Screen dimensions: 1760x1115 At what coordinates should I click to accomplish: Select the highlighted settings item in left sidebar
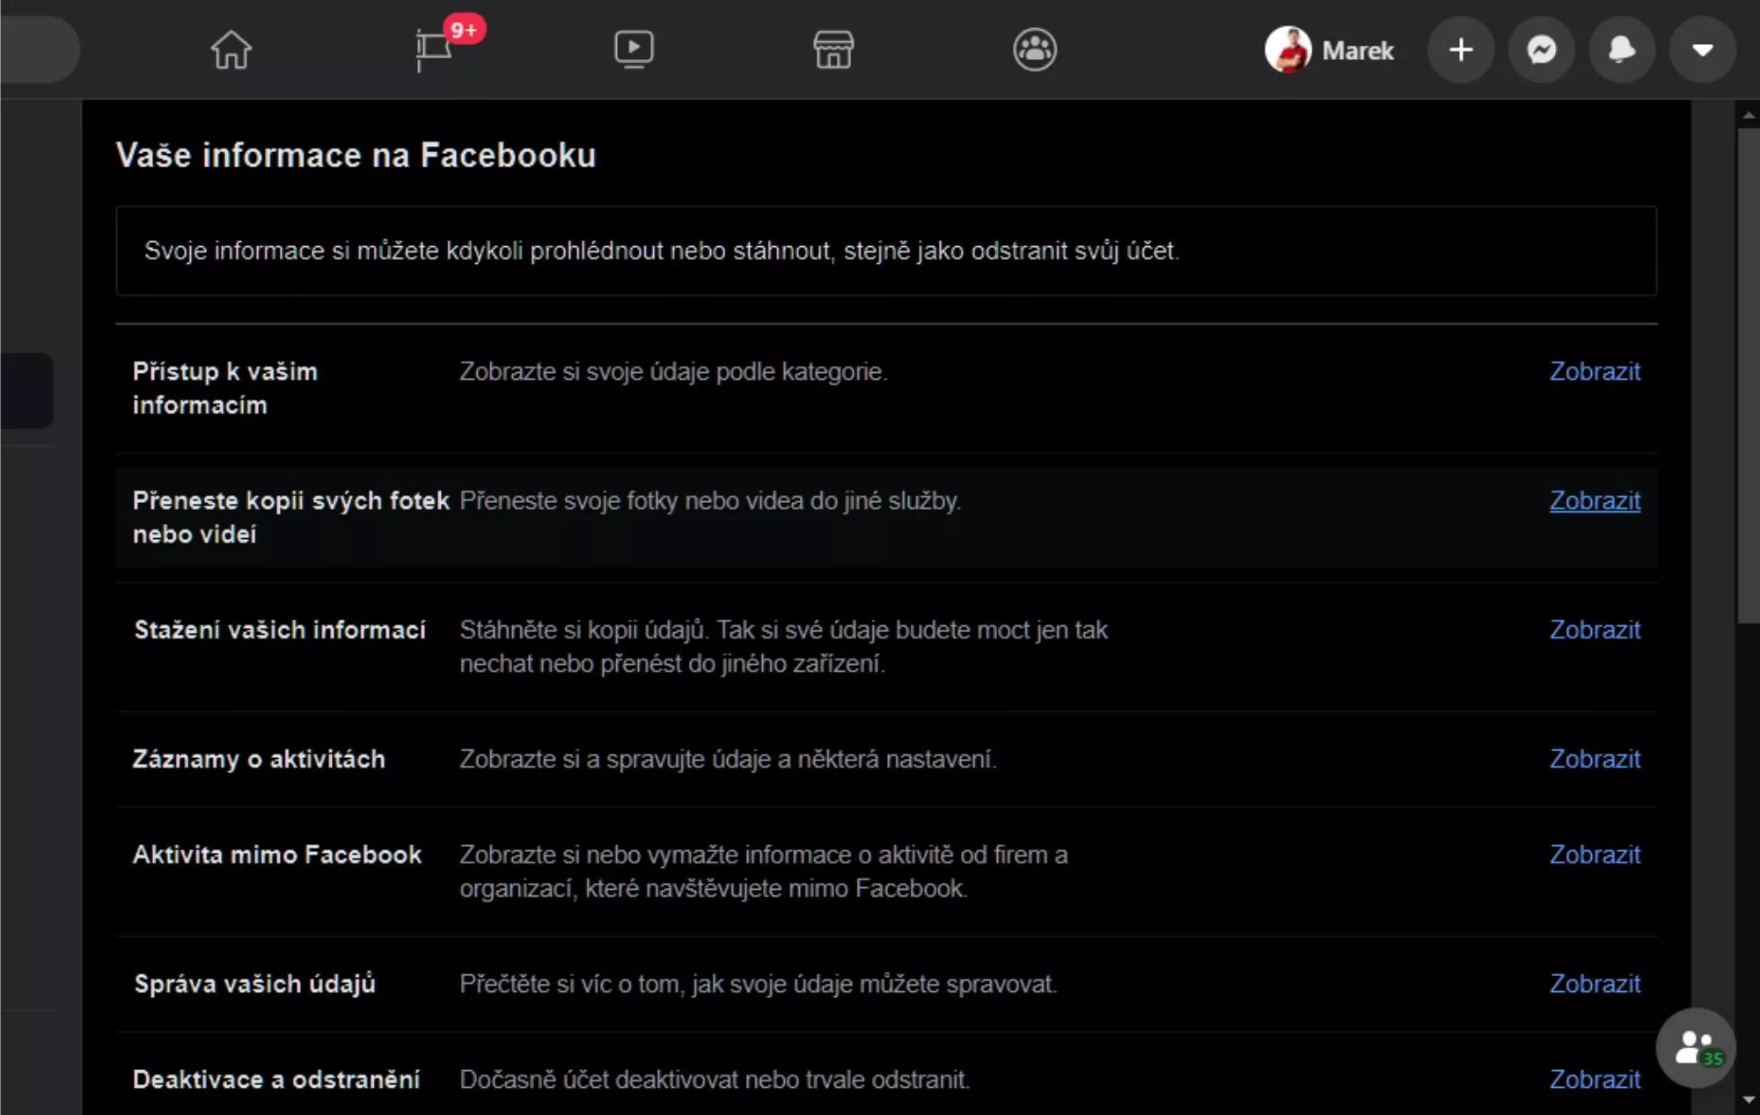tap(26, 390)
